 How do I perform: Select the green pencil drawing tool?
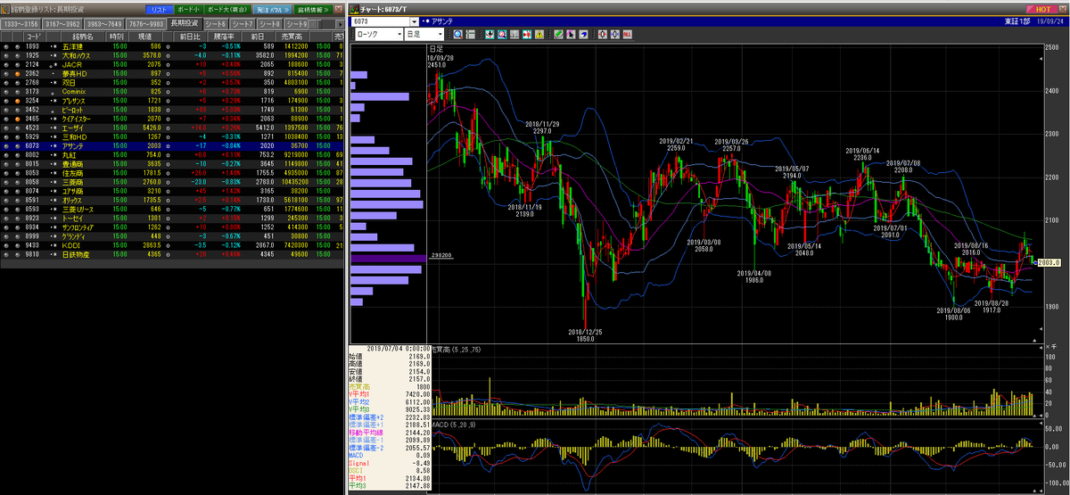(x=558, y=34)
